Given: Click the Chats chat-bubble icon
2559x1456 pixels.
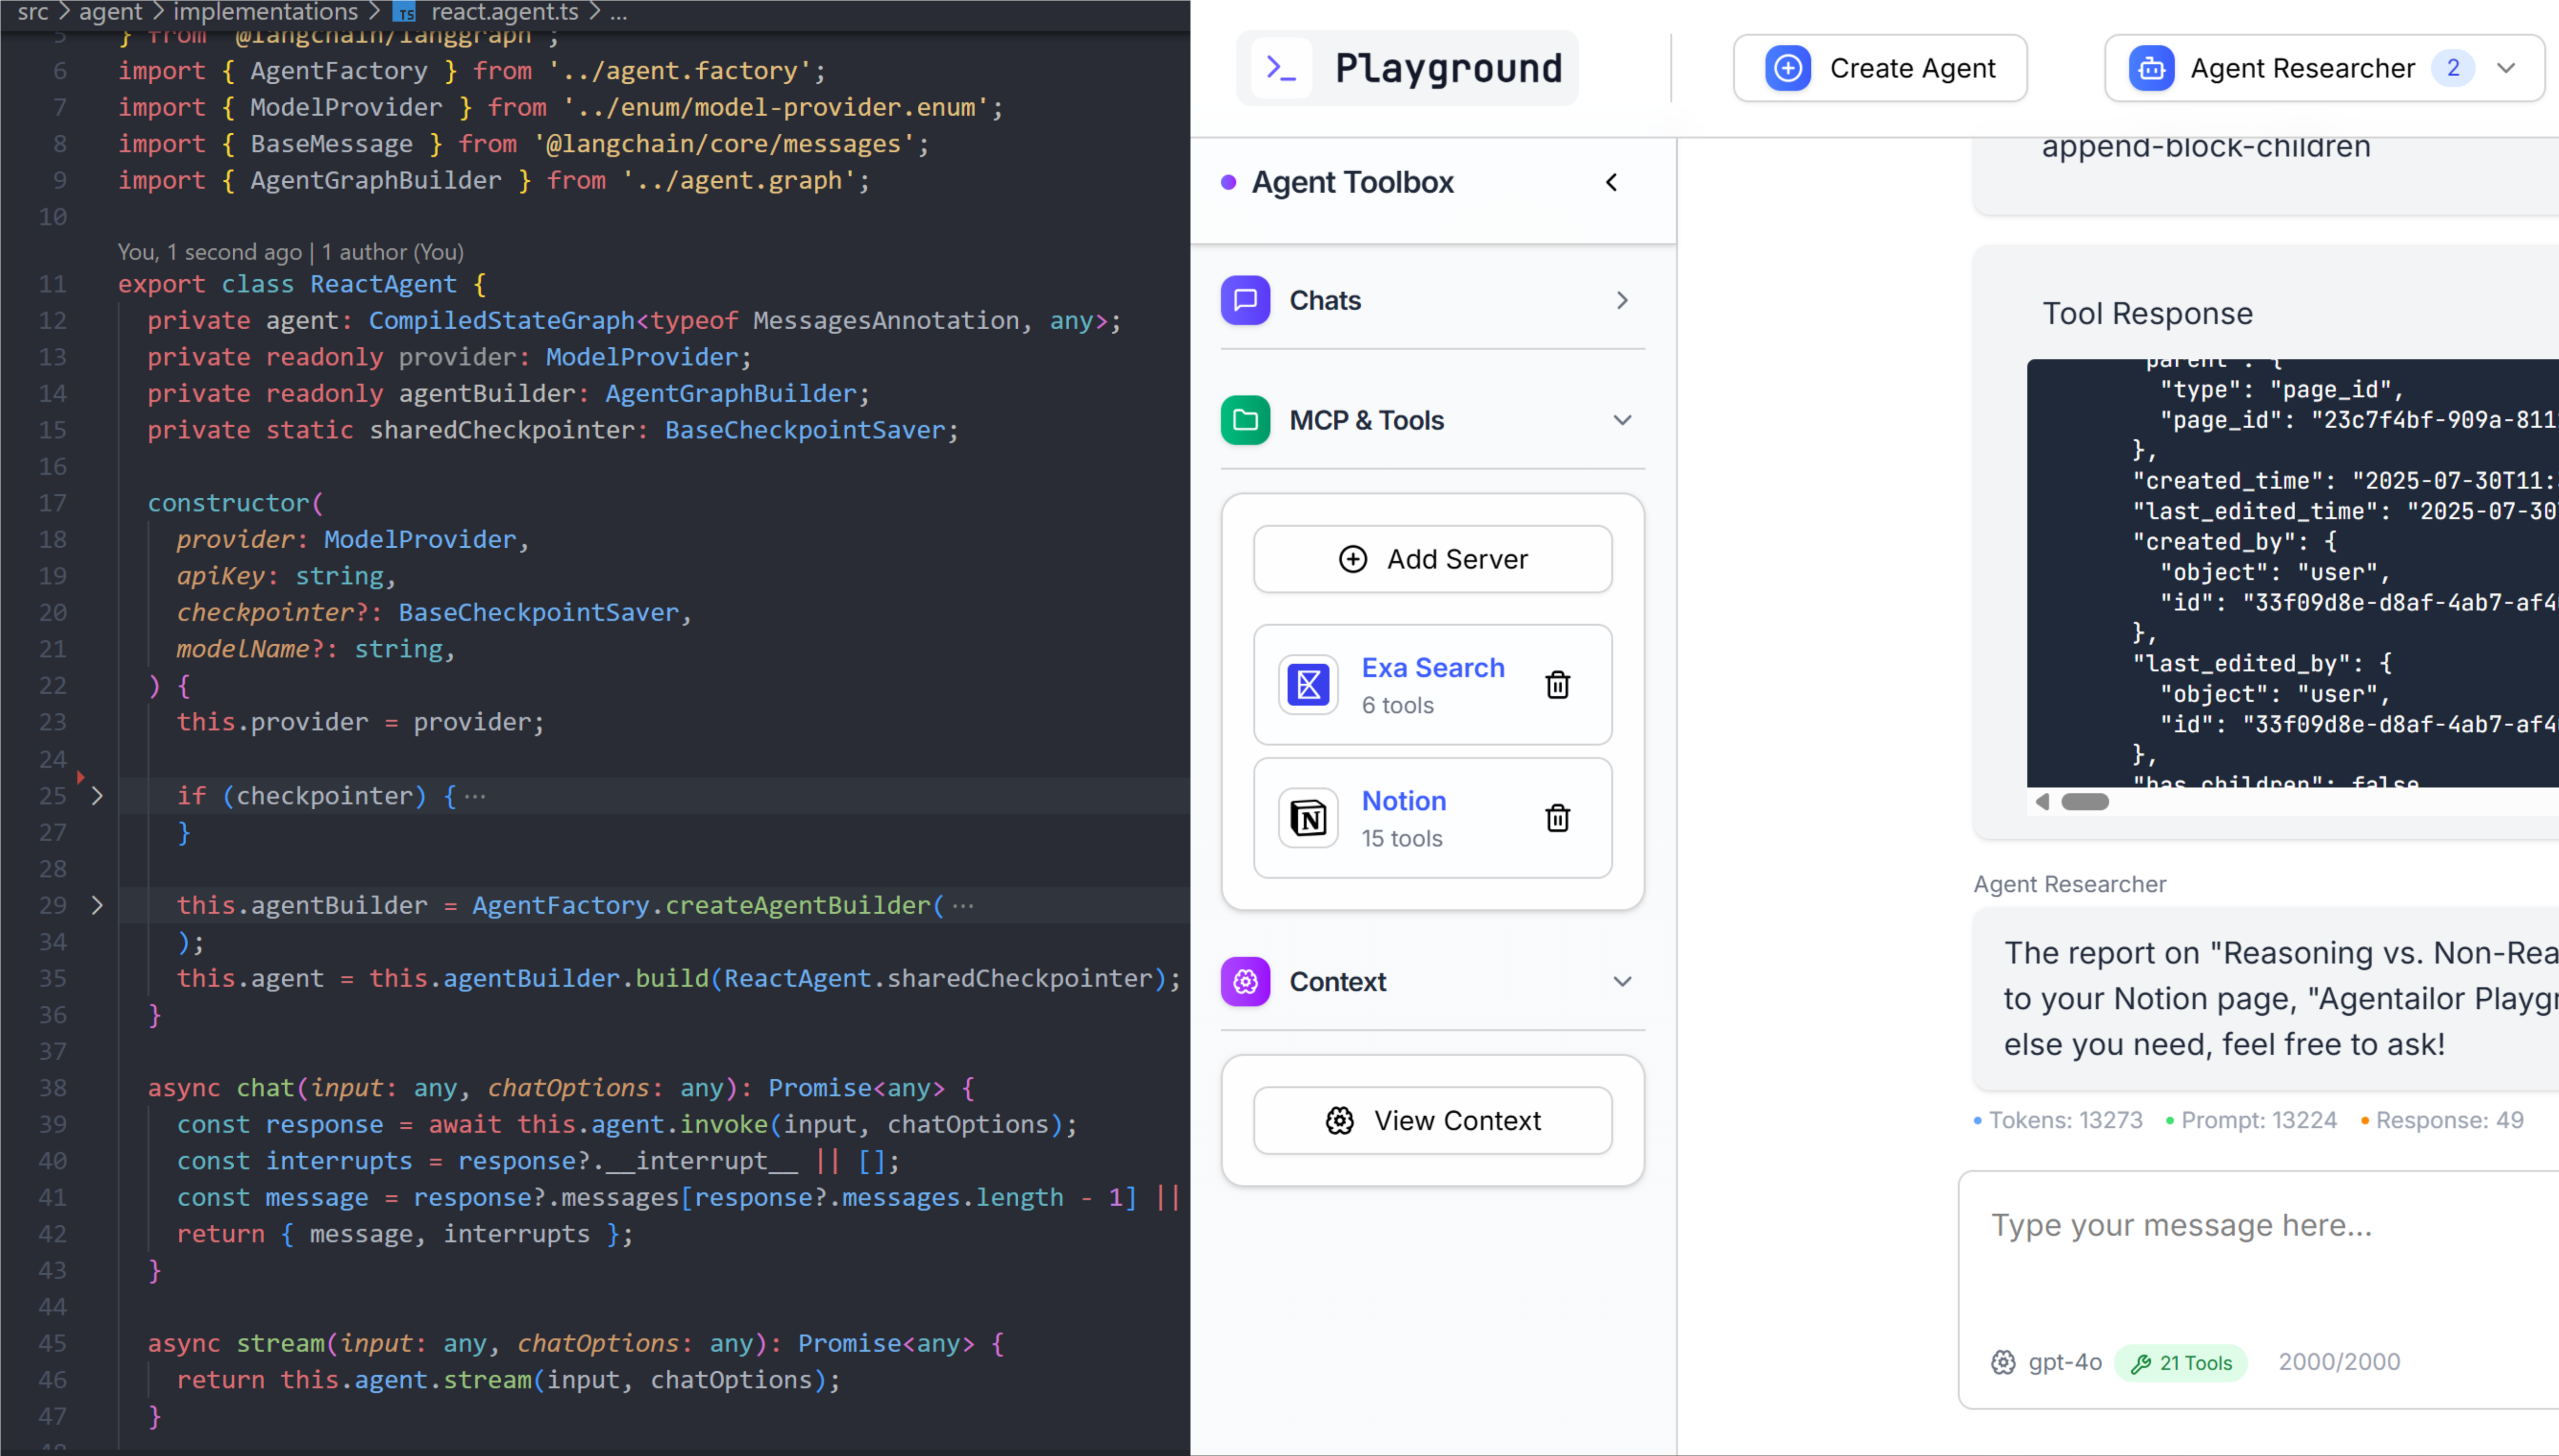Looking at the screenshot, I should (x=1246, y=300).
